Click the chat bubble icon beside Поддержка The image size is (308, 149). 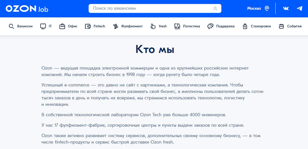(210, 26)
